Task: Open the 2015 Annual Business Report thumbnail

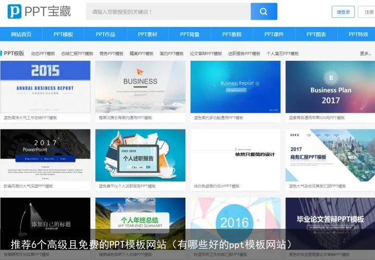Action: tap(45, 87)
